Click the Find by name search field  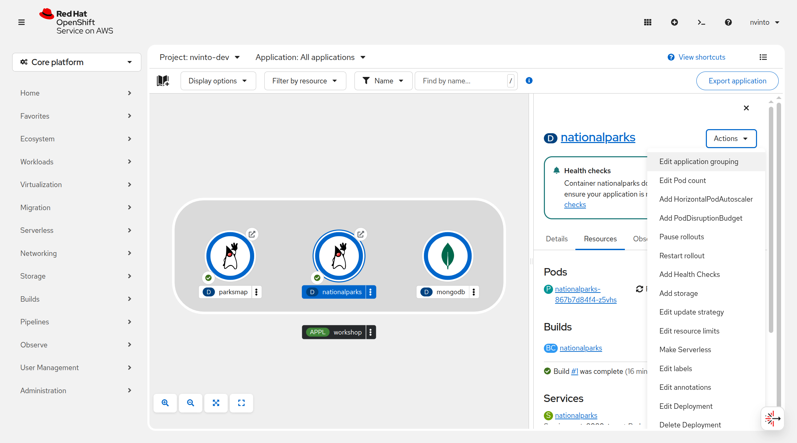click(466, 81)
